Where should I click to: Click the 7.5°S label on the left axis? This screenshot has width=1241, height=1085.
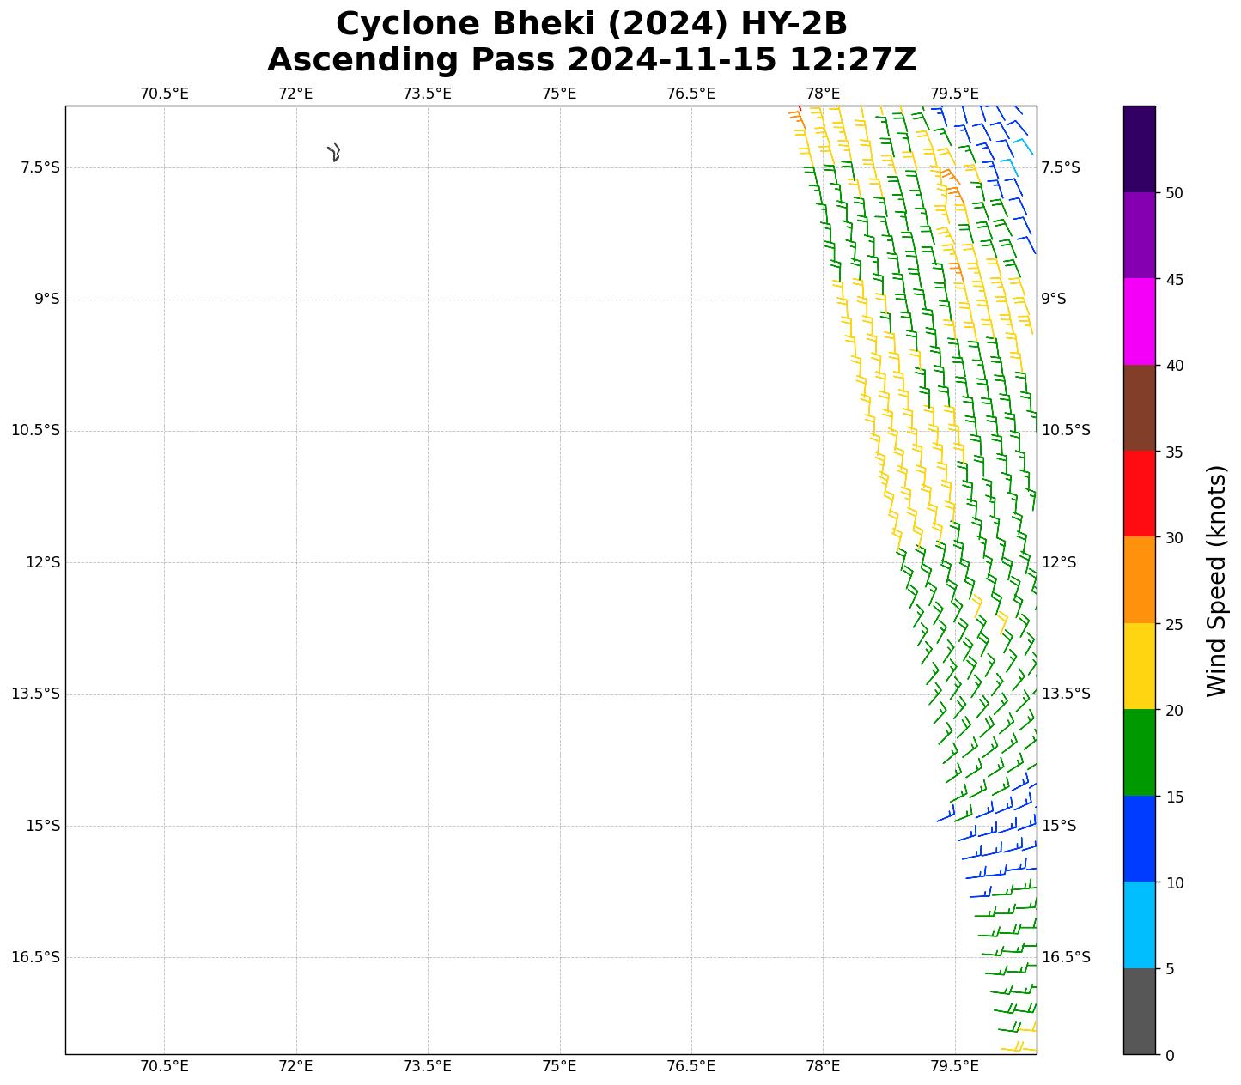point(40,167)
